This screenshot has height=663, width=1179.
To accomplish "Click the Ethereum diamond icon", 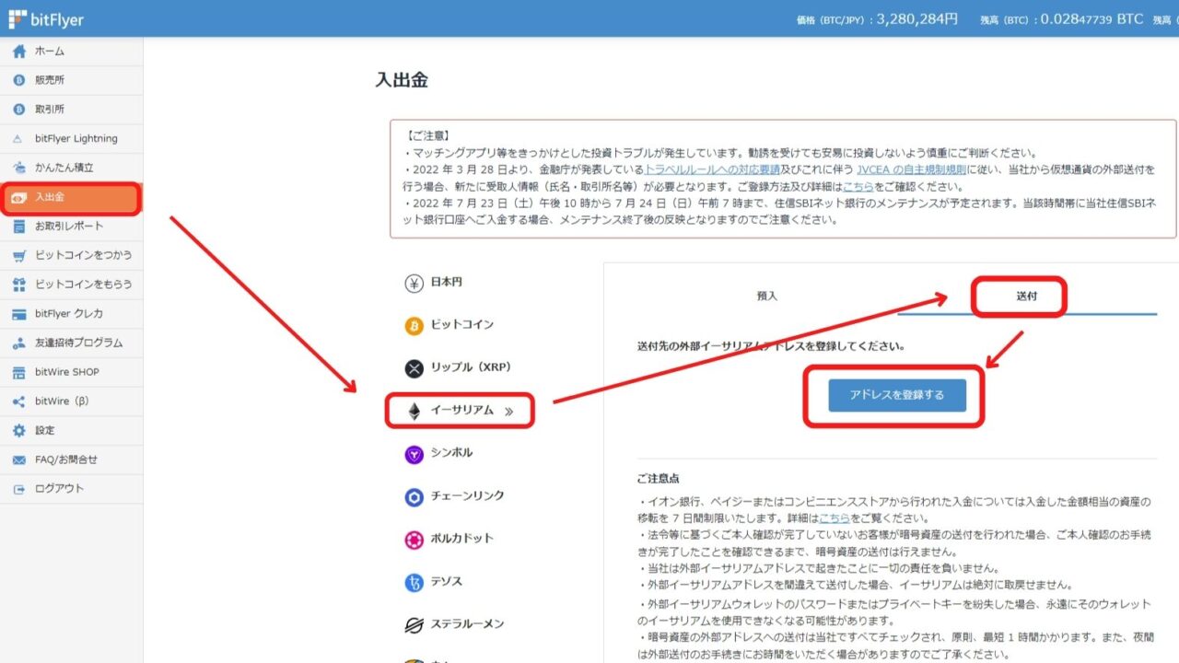I will [414, 412].
